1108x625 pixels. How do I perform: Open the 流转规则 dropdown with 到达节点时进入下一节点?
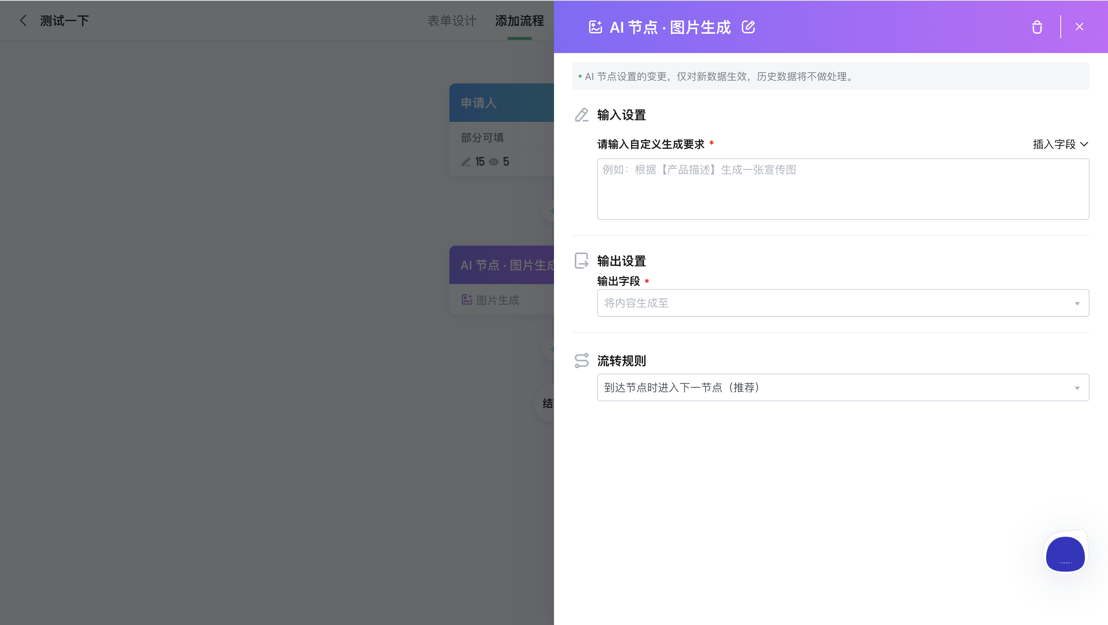click(843, 388)
